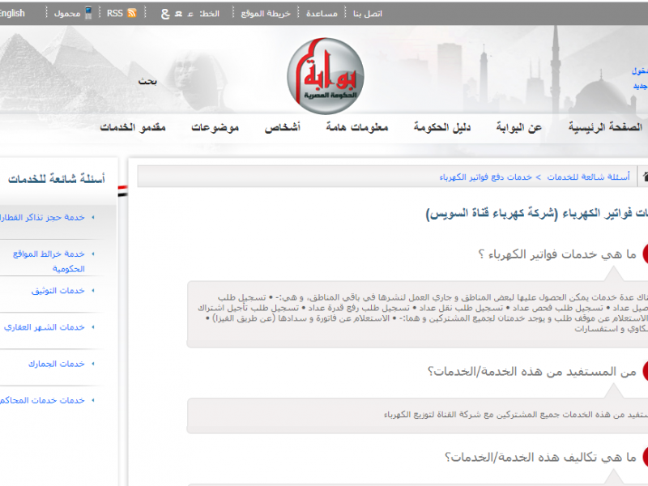Click the arrow bullet beside خدمات الجمارك
Image resolution: width=648 pixels, height=486 pixels.
(x=93, y=364)
